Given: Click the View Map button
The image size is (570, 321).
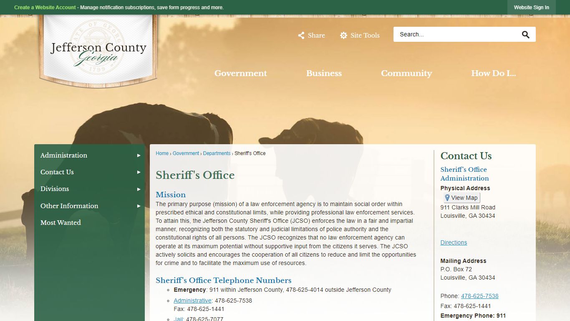Looking at the screenshot, I should coord(462,198).
